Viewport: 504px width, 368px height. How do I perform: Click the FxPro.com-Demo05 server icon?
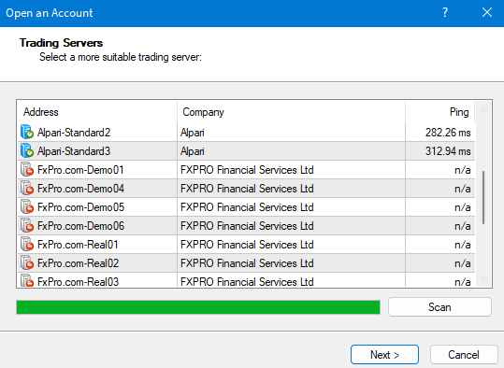tap(27, 206)
